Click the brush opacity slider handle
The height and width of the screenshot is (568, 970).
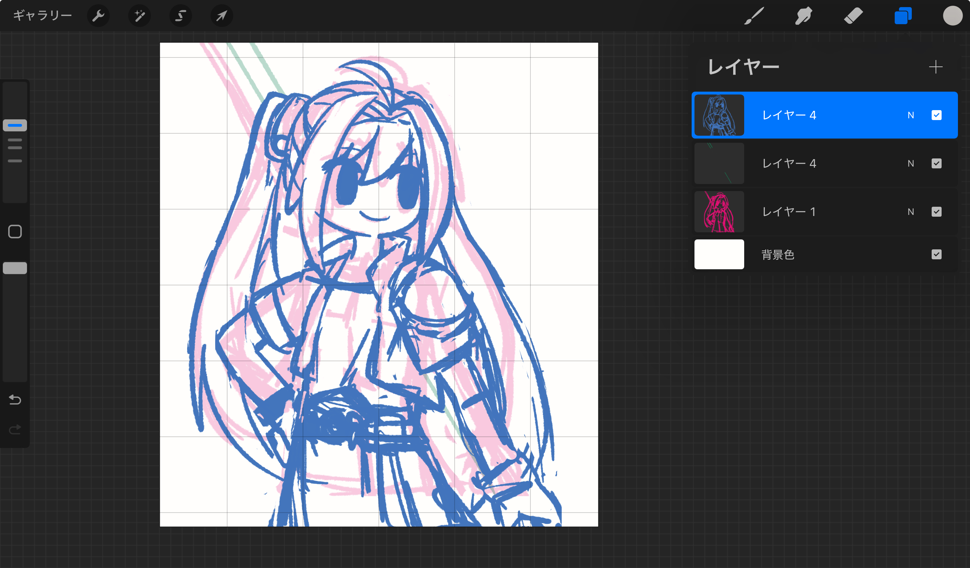coord(15,268)
